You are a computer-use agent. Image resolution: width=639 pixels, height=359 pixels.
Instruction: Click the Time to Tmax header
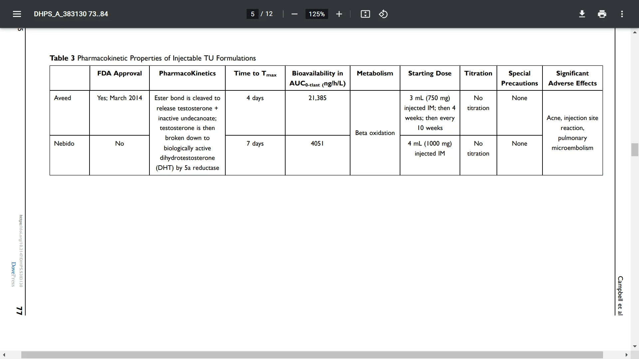[x=255, y=73]
